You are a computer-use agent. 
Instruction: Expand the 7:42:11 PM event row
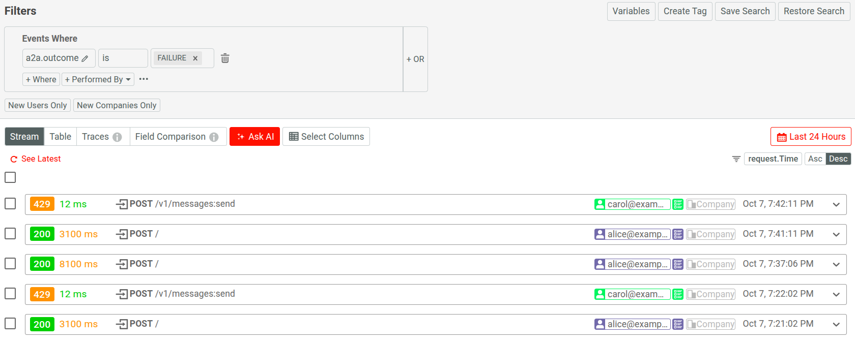(x=836, y=205)
